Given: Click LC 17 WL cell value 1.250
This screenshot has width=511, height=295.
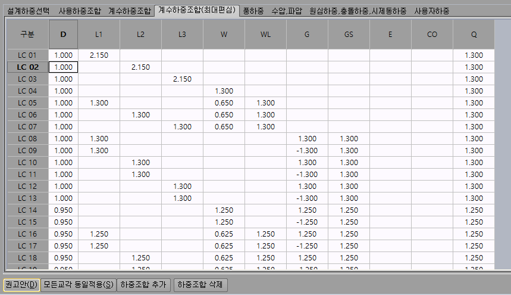Looking at the screenshot, I should (265, 246).
